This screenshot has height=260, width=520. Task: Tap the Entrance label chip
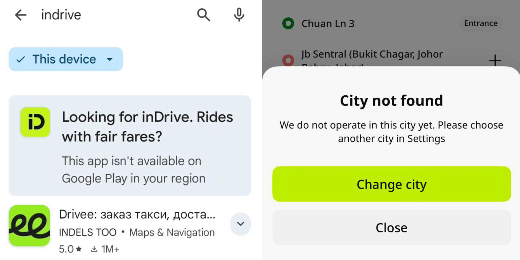(x=480, y=24)
